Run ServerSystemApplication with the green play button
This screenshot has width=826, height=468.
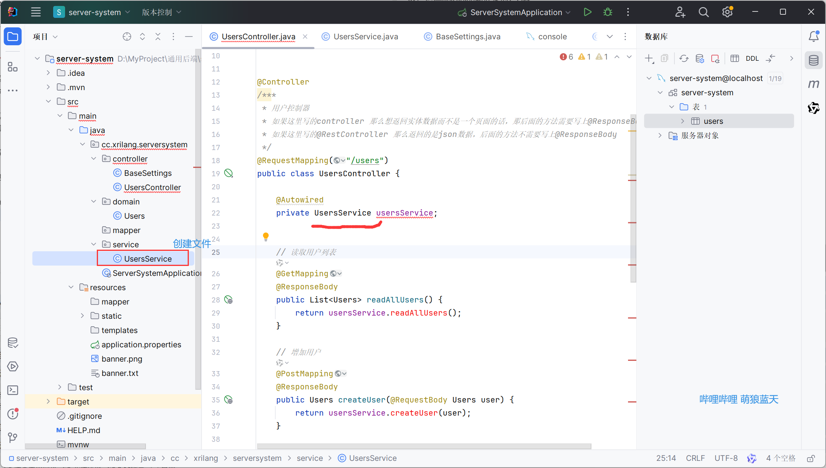pyautogui.click(x=588, y=12)
